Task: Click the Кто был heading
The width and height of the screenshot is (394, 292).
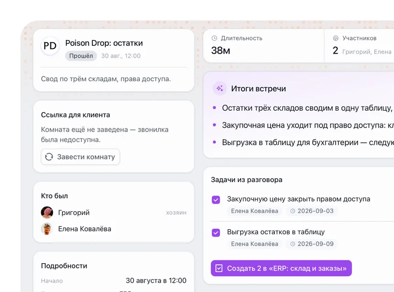Action: (x=54, y=196)
